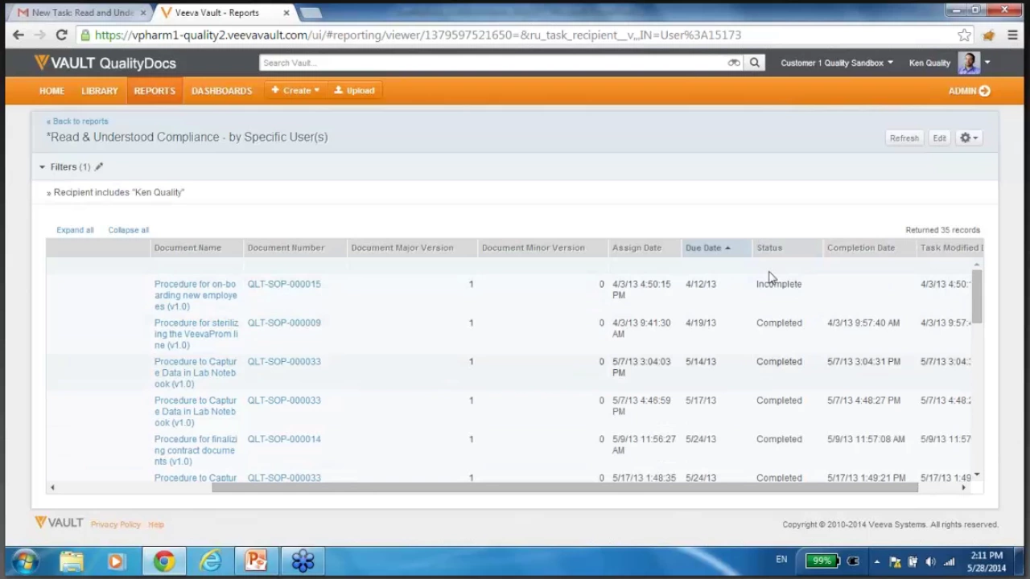This screenshot has width=1030, height=579.
Task: Click the vertical scrollbar thumb of table
Action: pos(977,296)
